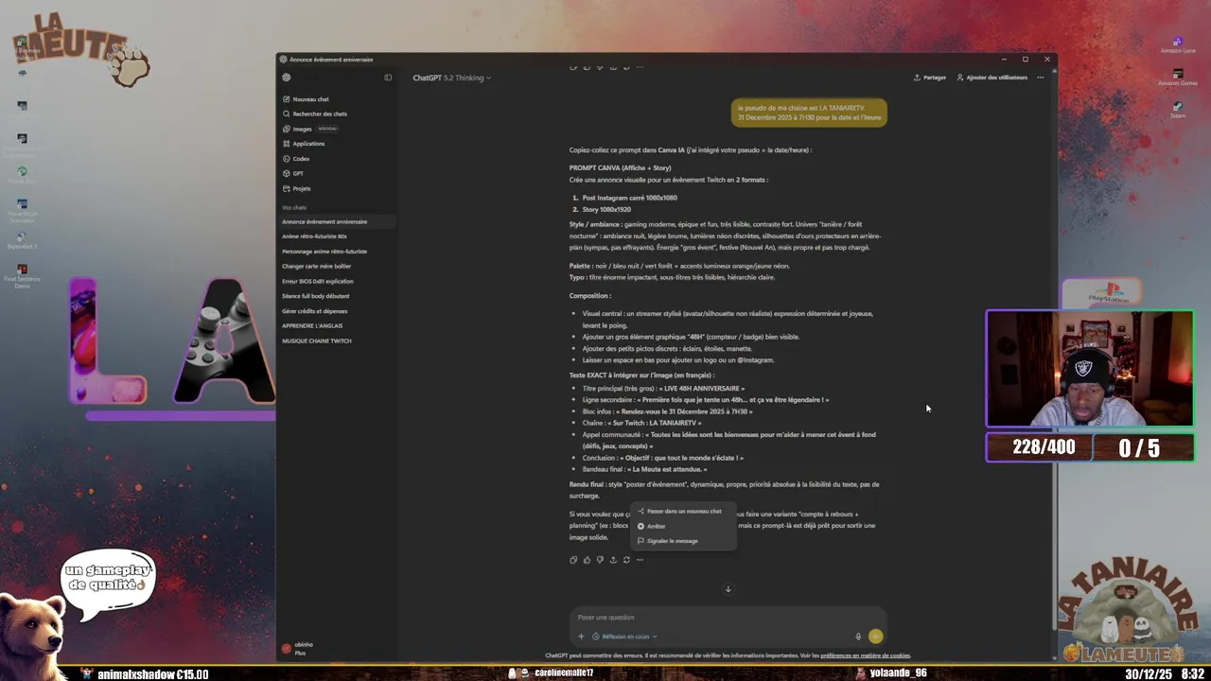Open Projets in the sidebar
The image size is (1211, 681).
pos(296,188)
